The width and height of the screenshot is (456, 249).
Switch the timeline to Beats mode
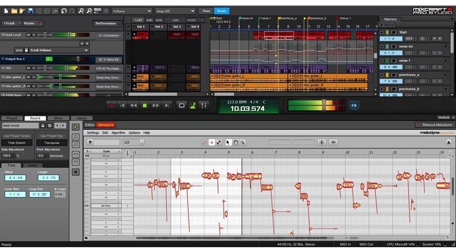click(222, 11)
